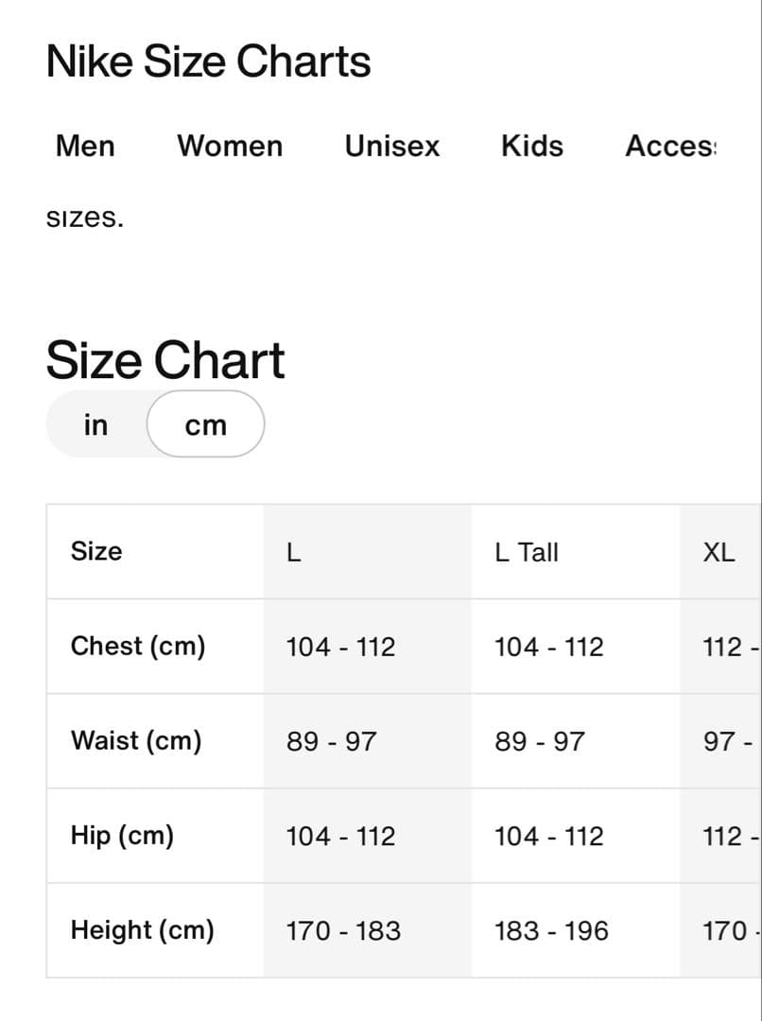Click the 170 - 183 height value
762x1021 pixels.
coord(343,931)
